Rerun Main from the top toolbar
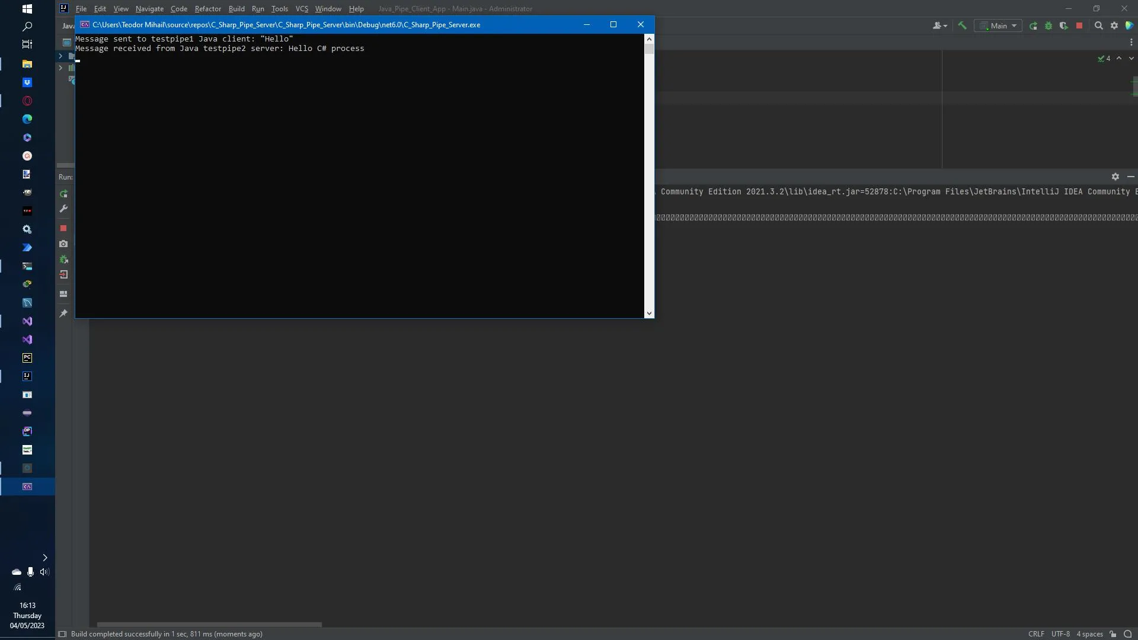The width and height of the screenshot is (1138, 640). click(1033, 25)
